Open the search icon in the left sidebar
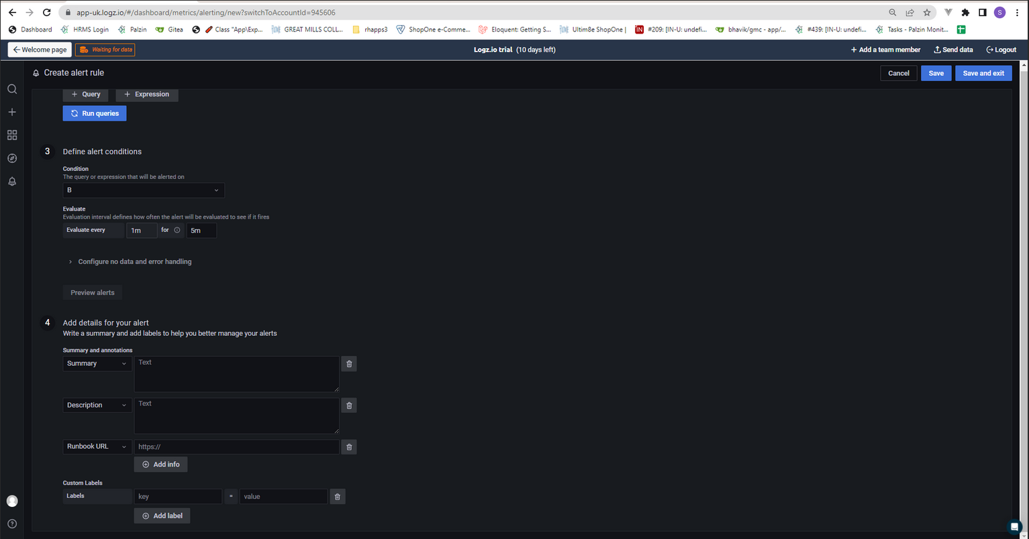 [x=12, y=89]
